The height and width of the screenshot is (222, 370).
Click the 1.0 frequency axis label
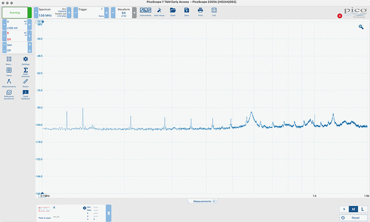314,196
